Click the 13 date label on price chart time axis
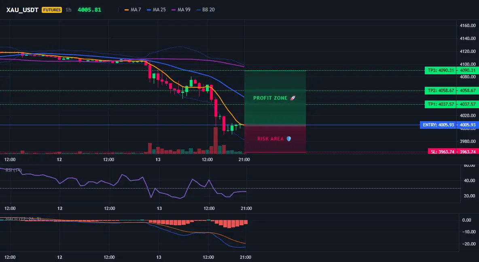This screenshot has height=262, width=479. (x=158, y=159)
